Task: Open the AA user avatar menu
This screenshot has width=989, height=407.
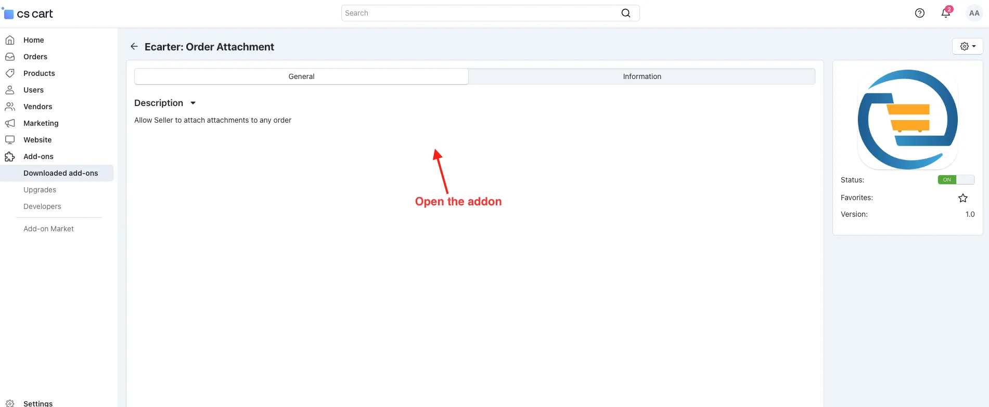Action: 974,13
